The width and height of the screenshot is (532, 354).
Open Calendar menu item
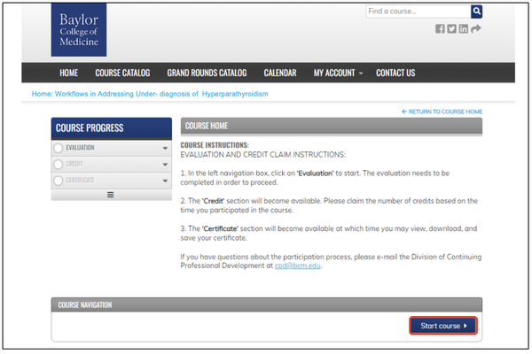pyautogui.click(x=280, y=73)
